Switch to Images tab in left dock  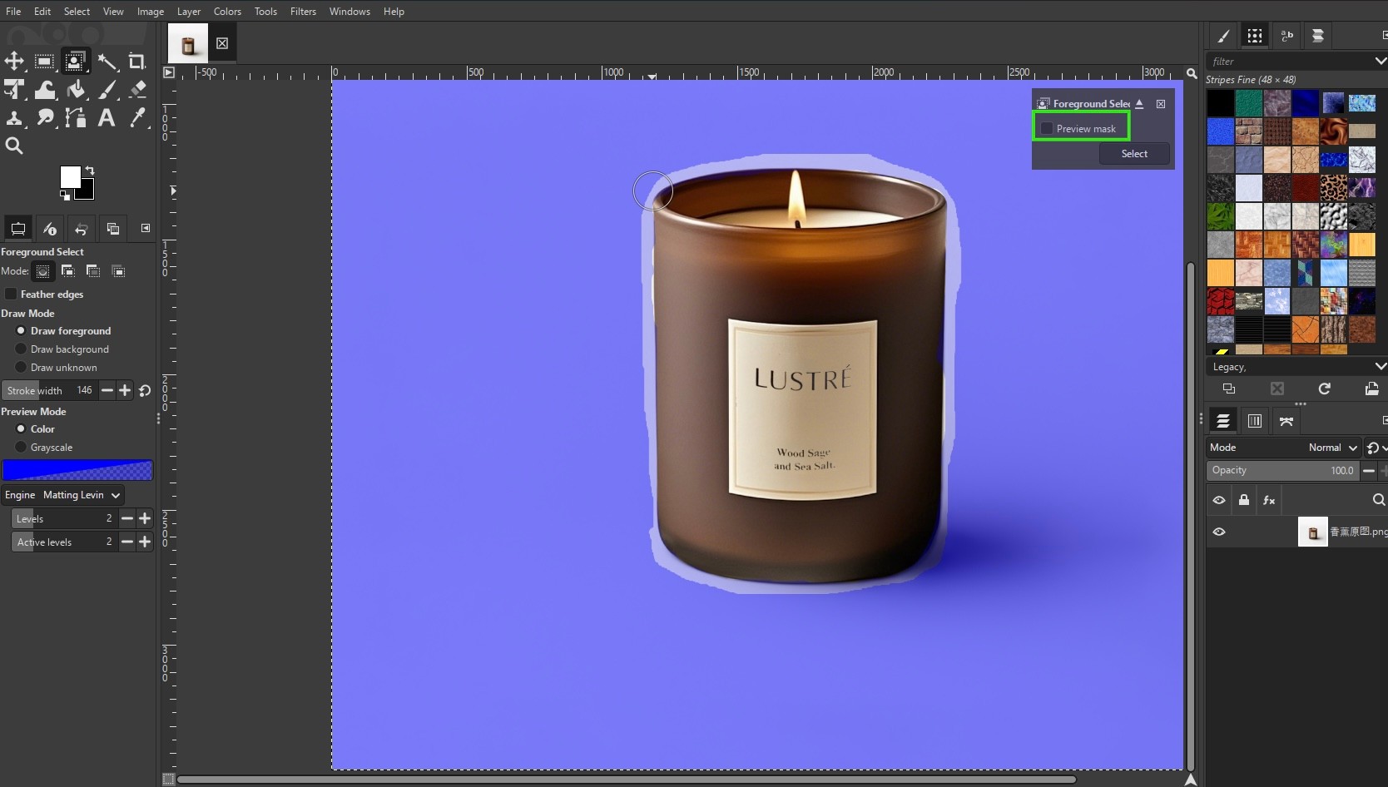pos(113,228)
